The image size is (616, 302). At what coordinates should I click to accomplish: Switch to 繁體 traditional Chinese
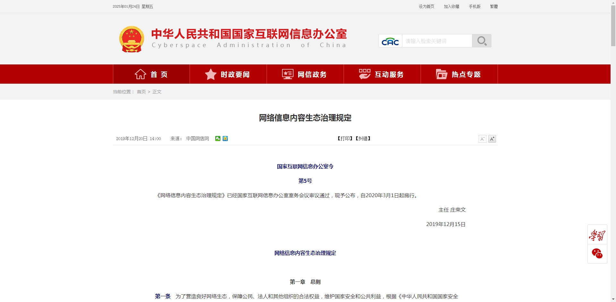pos(494,6)
